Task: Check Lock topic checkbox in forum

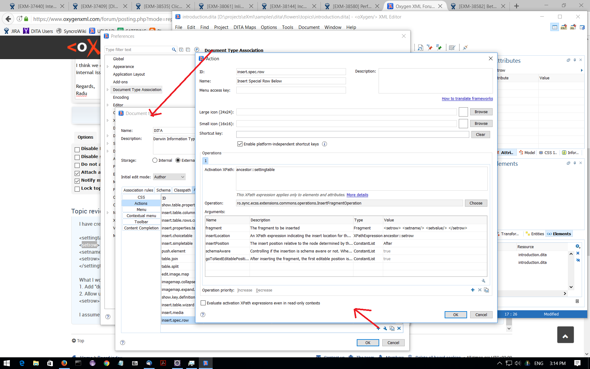Action: tap(77, 189)
